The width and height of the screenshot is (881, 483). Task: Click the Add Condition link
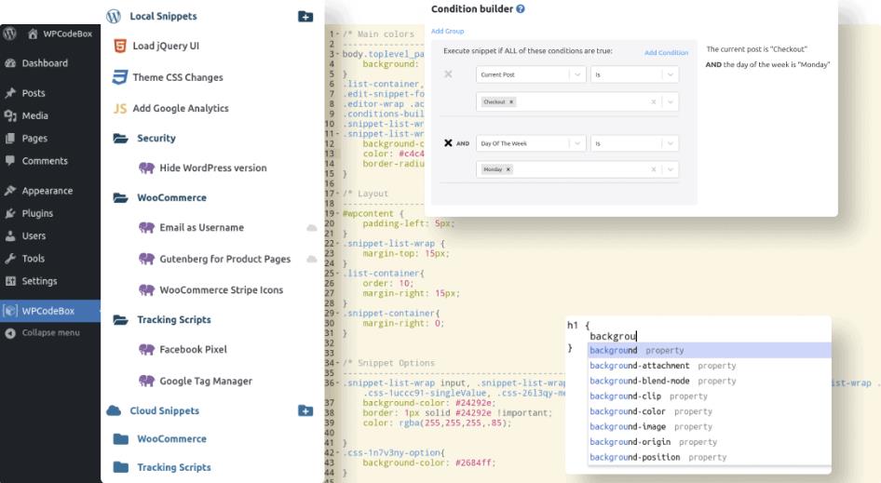[x=666, y=52]
